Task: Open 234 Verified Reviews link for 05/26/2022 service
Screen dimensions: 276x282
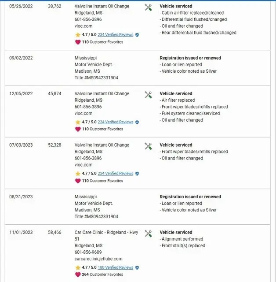Action: [115, 35]
